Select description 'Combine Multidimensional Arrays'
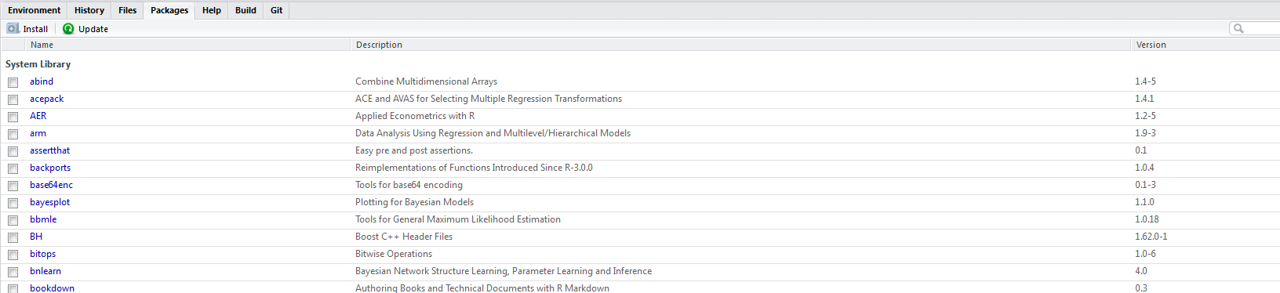This screenshot has height=293, width=1280. 426,81
